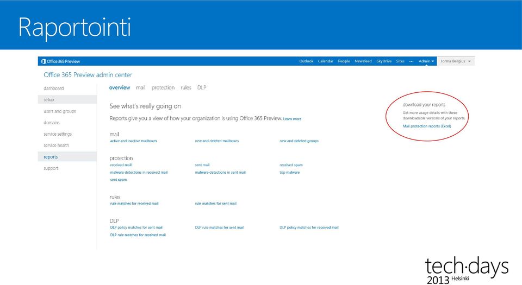
Task: Open DLP rule matches for sent mail
Action: (219, 227)
